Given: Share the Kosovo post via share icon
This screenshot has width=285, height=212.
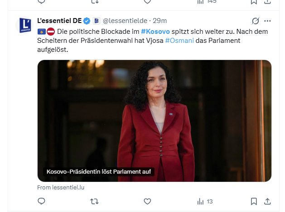Looking at the screenshot, I should point(267,201).
